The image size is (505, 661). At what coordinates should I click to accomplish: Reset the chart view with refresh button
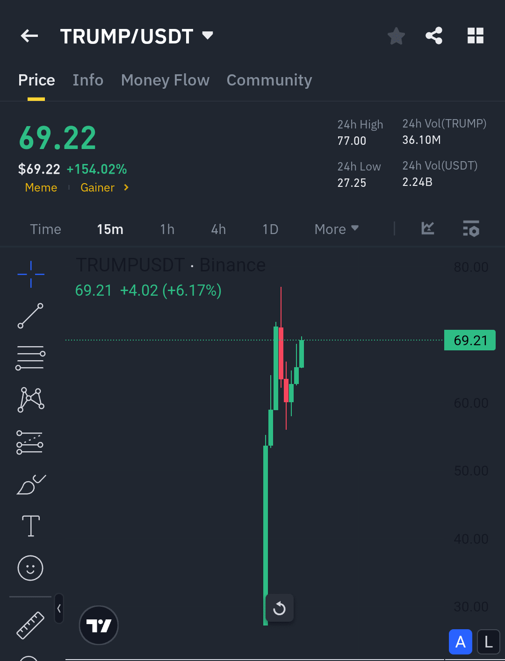coord(279,608)
